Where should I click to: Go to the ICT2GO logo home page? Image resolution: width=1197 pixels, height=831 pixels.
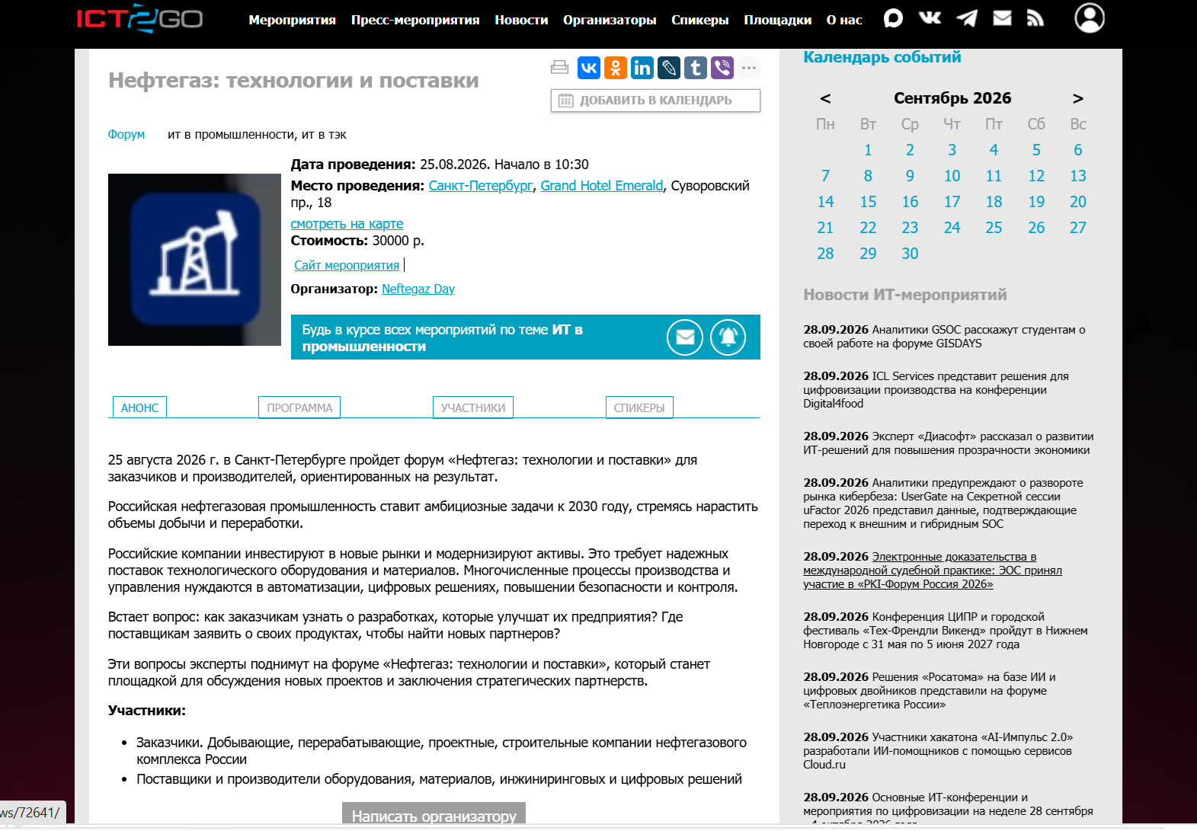(x=139, y=18)
